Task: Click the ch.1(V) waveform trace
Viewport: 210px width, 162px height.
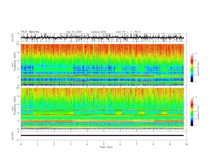Action: 102,38
